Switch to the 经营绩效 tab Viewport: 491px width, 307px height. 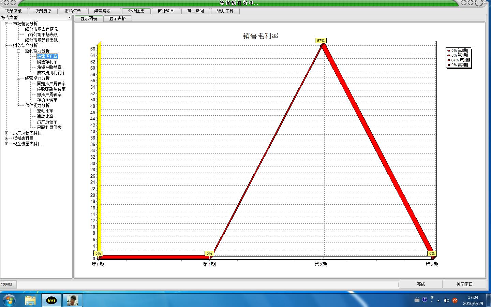pos(102,11)
